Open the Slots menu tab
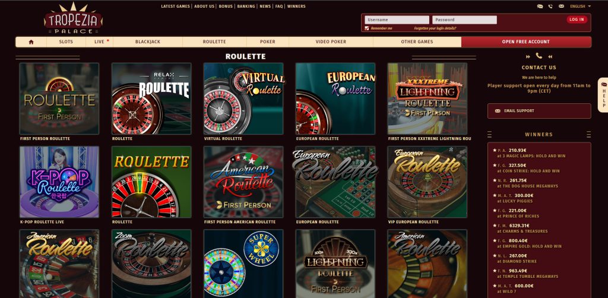The height and width of the screenshot is (298, 608). point(66,42)
